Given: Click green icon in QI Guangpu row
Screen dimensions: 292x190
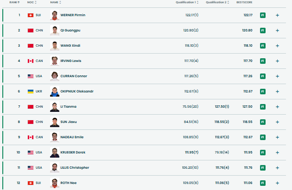Looking at the screenshot, I should (263, 31).
